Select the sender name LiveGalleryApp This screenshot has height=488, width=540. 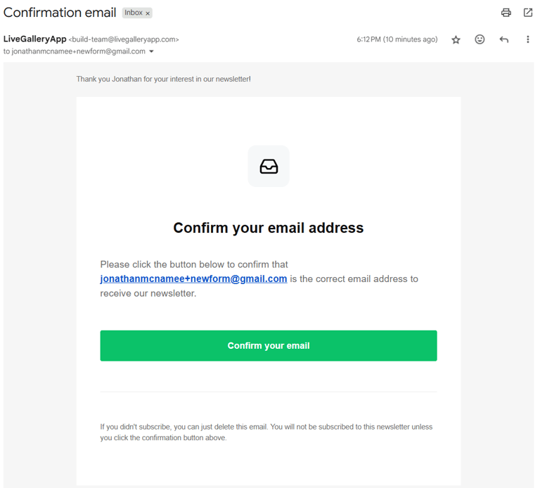(34, 39)
